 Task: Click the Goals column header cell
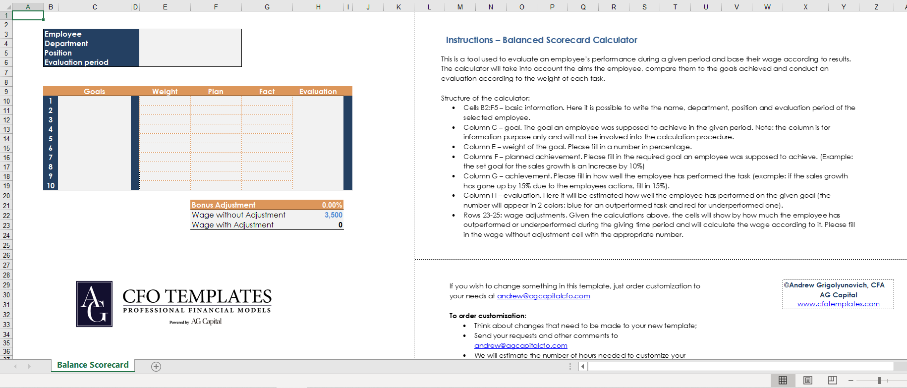(95, 92)
